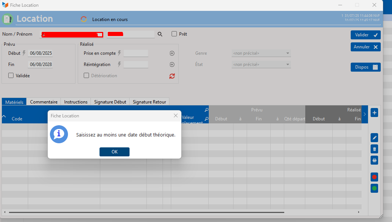Switch to the Commentaire tab
Image resolution: width=392 pixels, height=222 pixels.
(x=44, y=102)
